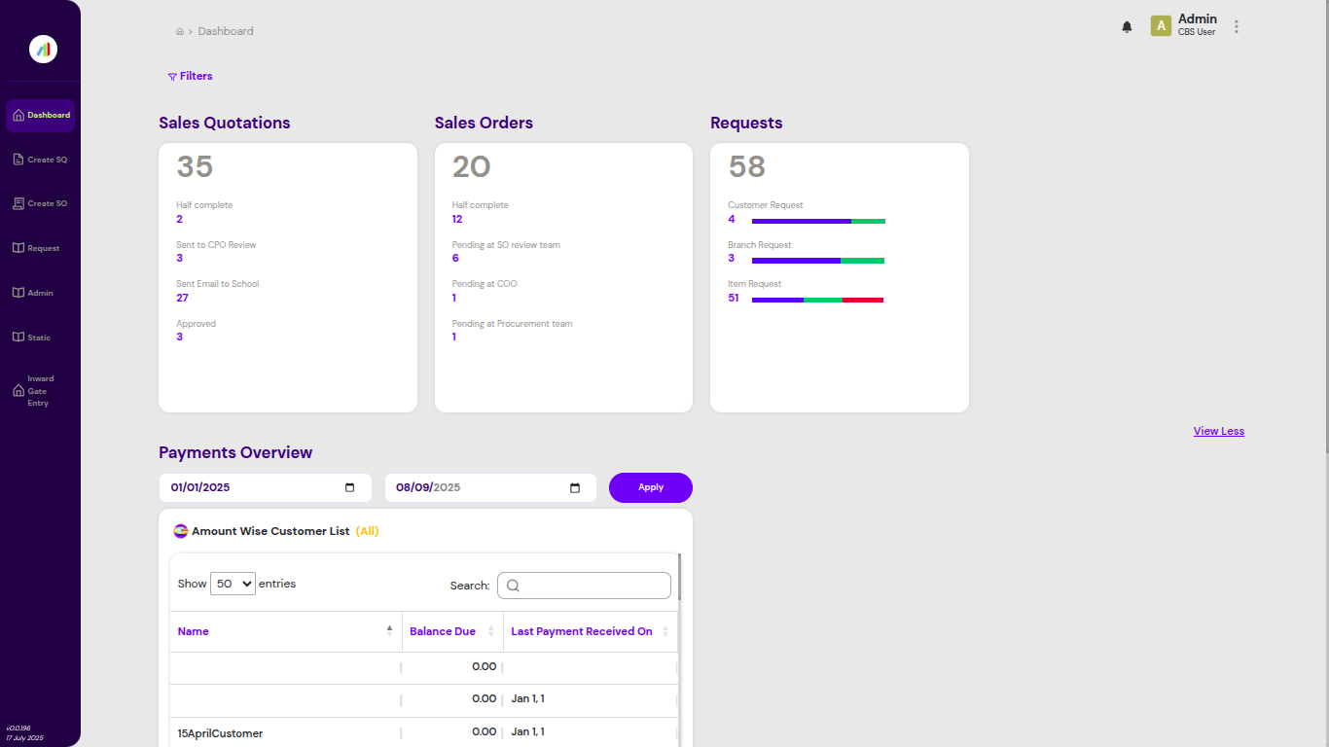Click the app logo at the top

click(x=42, y=49)
